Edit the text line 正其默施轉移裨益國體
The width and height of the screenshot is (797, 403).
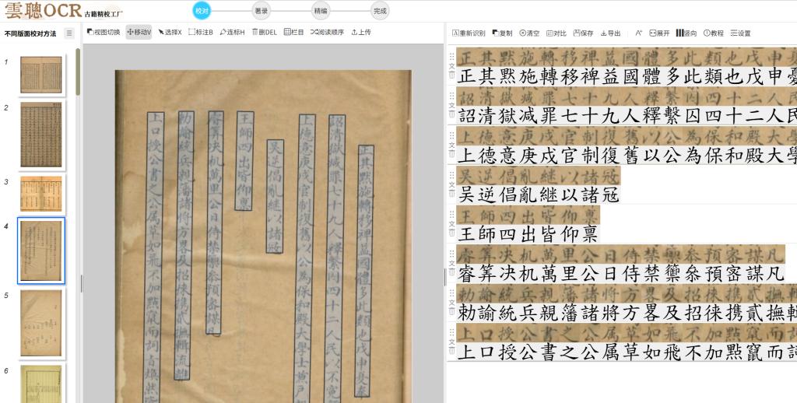(627, 77)
